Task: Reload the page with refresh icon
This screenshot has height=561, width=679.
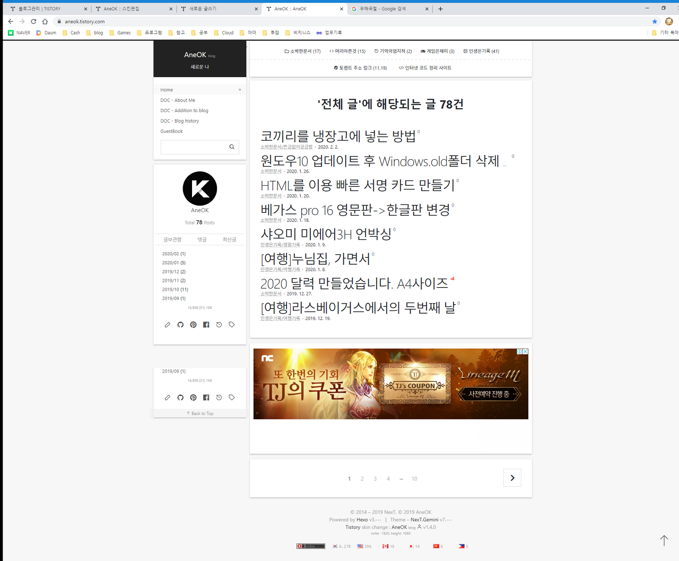Action: 33,21
